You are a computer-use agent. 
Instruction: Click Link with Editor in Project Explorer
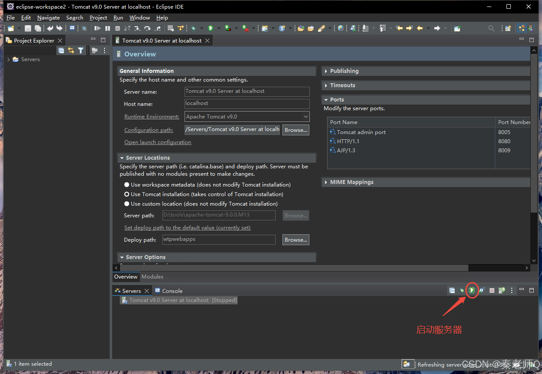click(71, 51)
